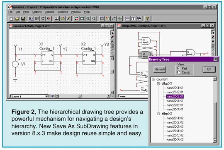Select the wire pencil tool in counter1 window
Screen dimensions: 224x150
(x=112, y=37)
